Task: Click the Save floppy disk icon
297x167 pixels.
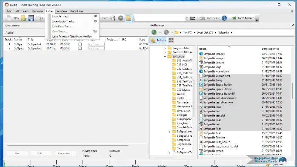Action: [x=31, y=18]
